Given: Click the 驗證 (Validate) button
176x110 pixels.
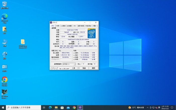Looking at the screenshot, I should click(x=84, y=68).
